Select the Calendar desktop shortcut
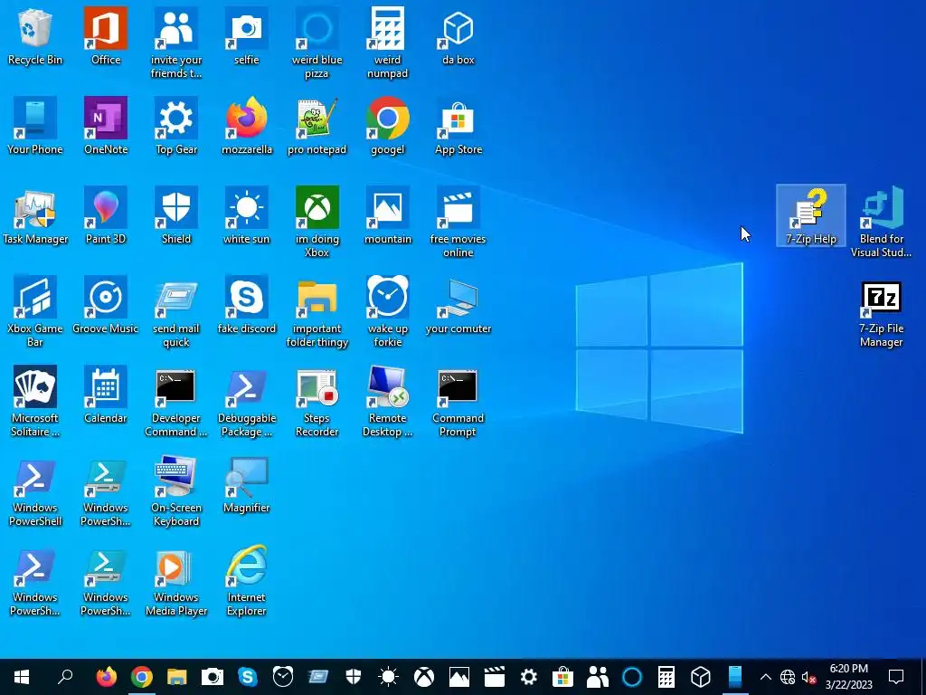Image resolution: width=926 pixels, height=695 pixels. tap(106, 395)
